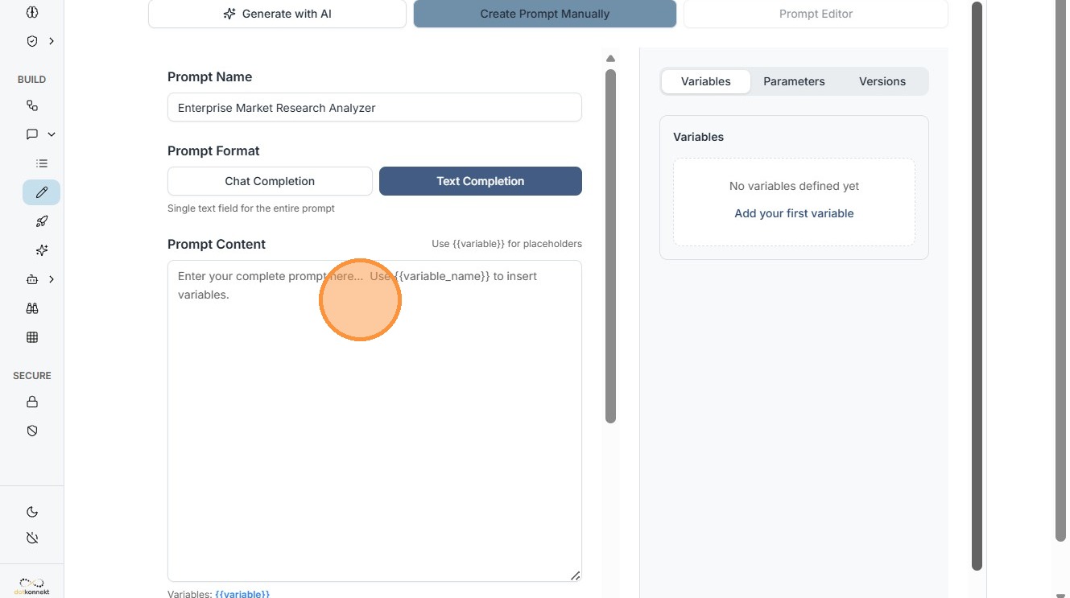This screenshot has width=1070, height=598.
Task: Expand the robot sidebar section chevron
Action: (52, 279)
